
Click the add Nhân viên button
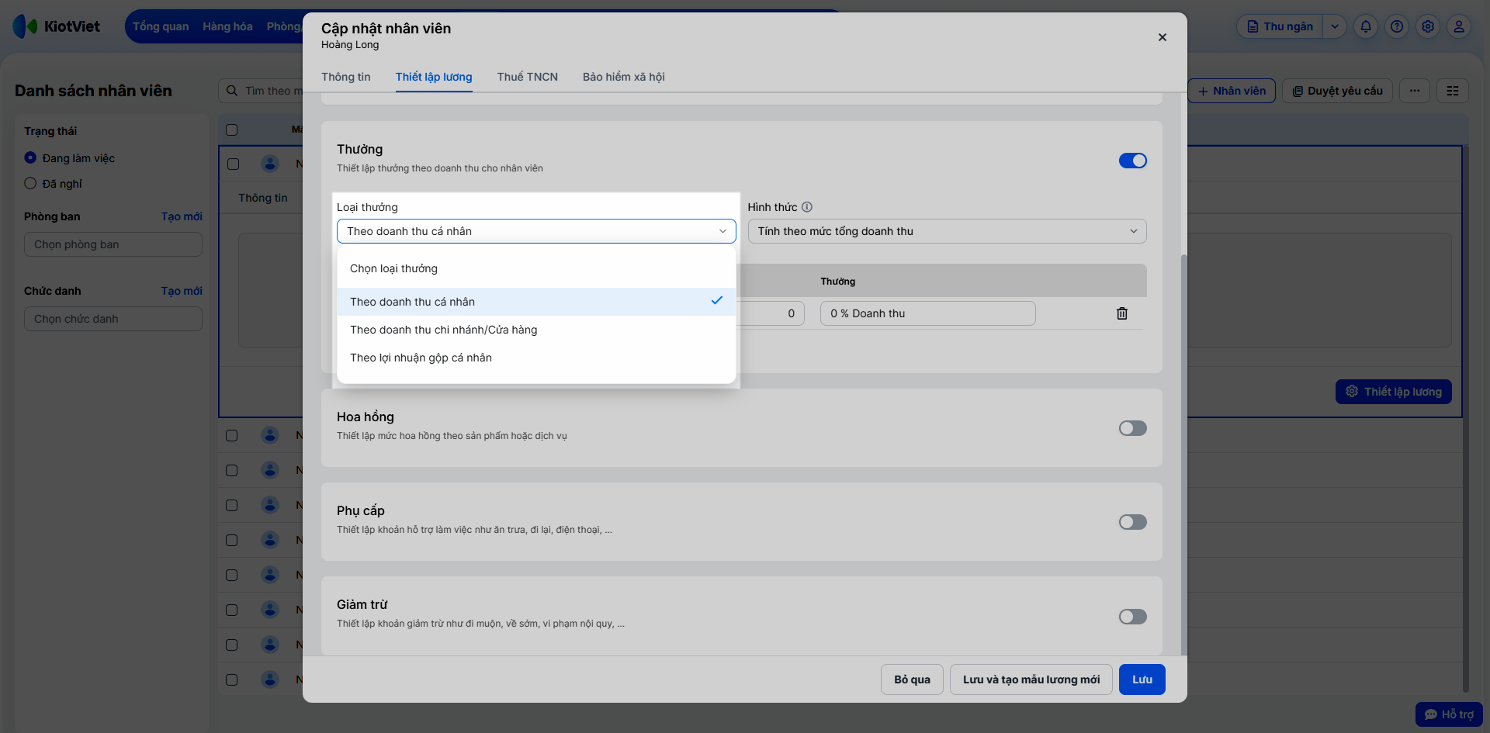click(x=1232, y=91)
